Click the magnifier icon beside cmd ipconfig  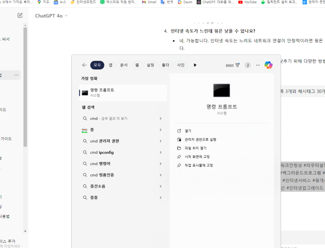[x=85, y=153]
